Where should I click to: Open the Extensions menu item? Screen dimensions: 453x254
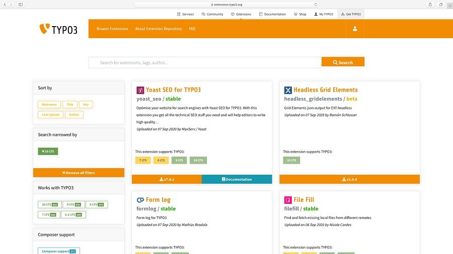coord(241,14)
